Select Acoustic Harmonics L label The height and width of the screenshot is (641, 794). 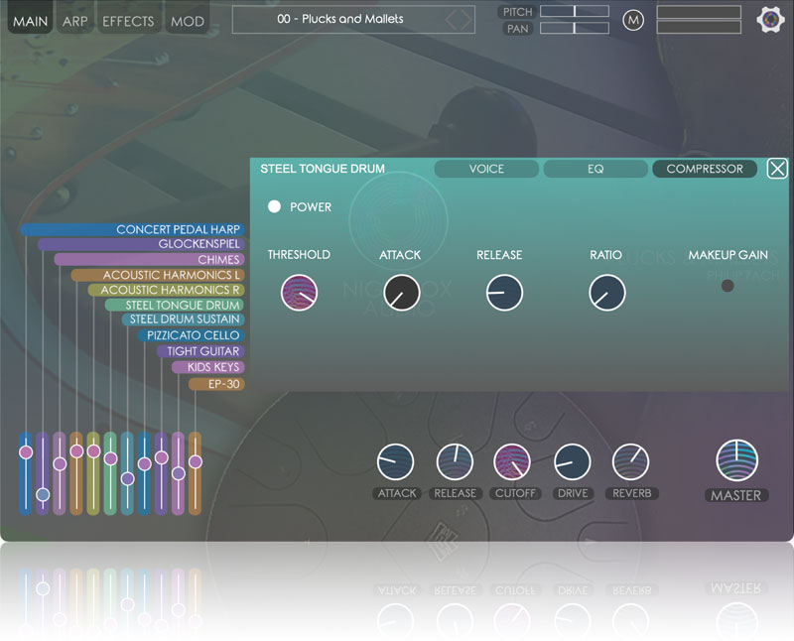pyautogui.click(x=158, y=275)
